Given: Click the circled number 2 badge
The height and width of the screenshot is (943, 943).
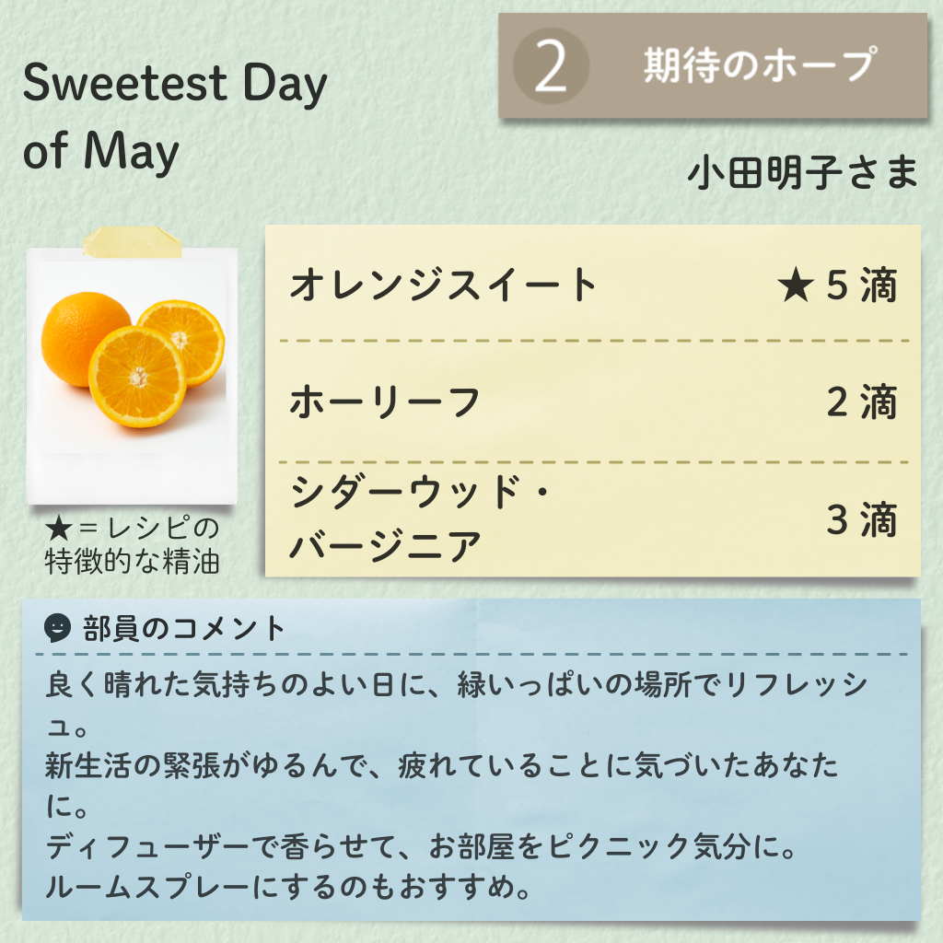Looking at the screenshot, I should pos(551,66).
